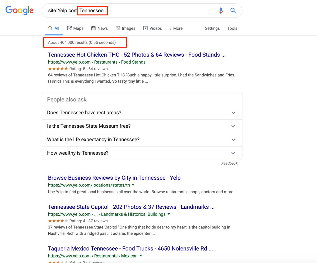Open Browse Business Reviews by City result

point(114,178)
